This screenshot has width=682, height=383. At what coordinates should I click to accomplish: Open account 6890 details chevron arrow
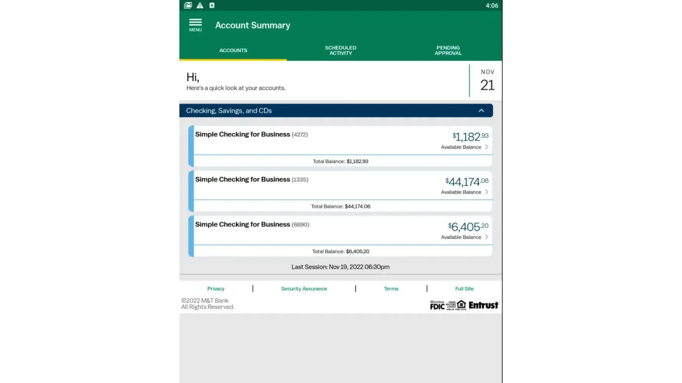[x=486, y=237]
